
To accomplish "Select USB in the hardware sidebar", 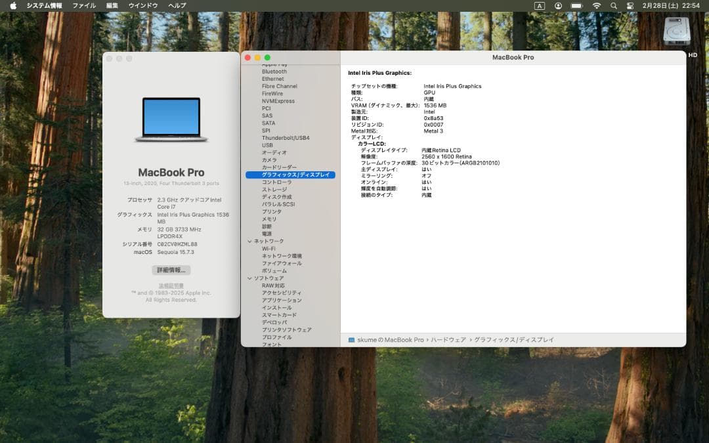I will (x=267, y=145).
